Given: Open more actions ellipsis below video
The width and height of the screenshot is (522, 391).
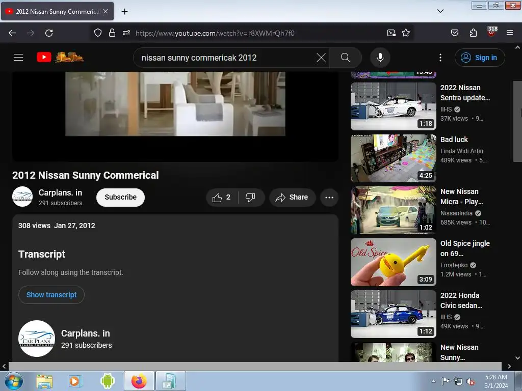Looking at the screenshot, I should pyautogui.click(x=329, y=198).
